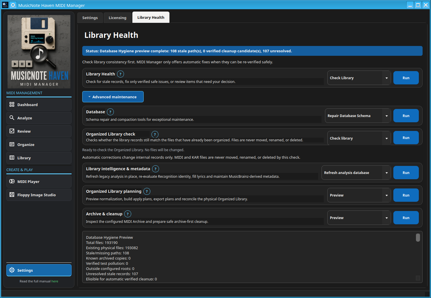Launch the MIDI Player icon
Screen dimensions: 431x298
pos(12,181)
